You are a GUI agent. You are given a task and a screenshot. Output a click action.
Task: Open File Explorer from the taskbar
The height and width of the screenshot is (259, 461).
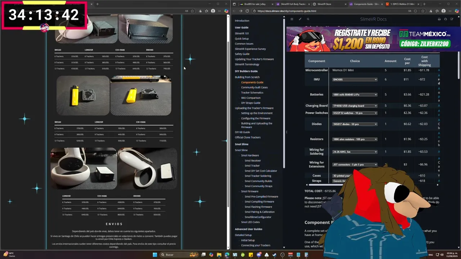[219, 255]
